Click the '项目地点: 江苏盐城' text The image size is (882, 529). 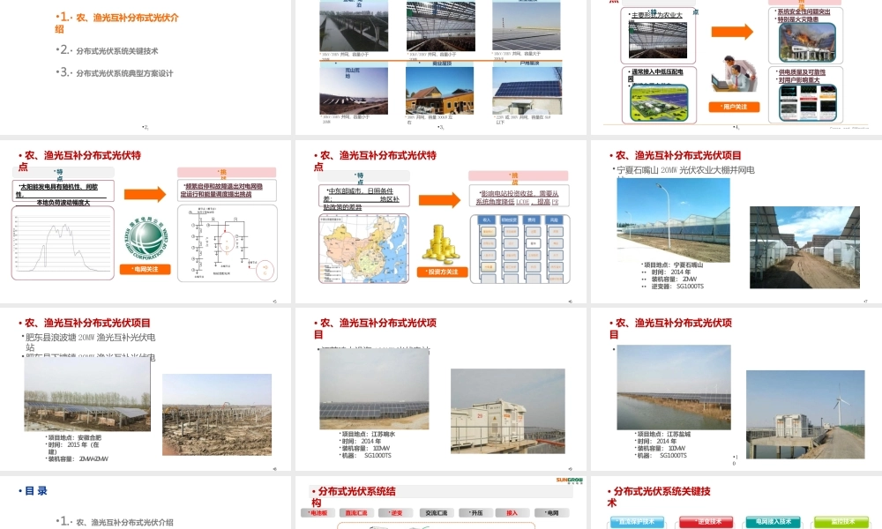point(662,434)
